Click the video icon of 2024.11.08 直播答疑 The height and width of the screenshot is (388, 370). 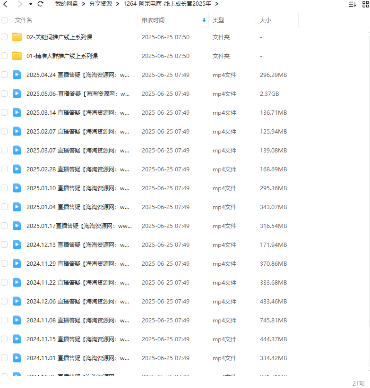[x=17, y=320]
